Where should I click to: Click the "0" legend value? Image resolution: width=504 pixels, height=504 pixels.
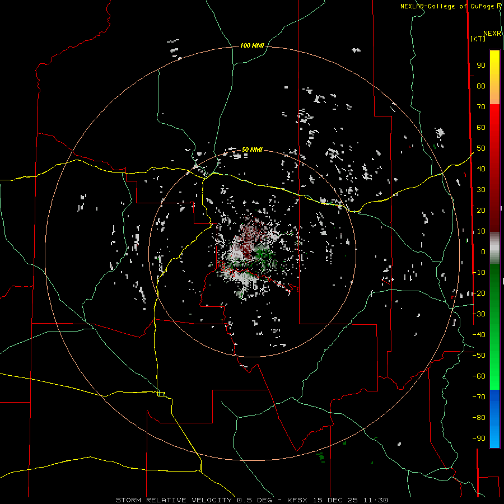click(483, 251)
